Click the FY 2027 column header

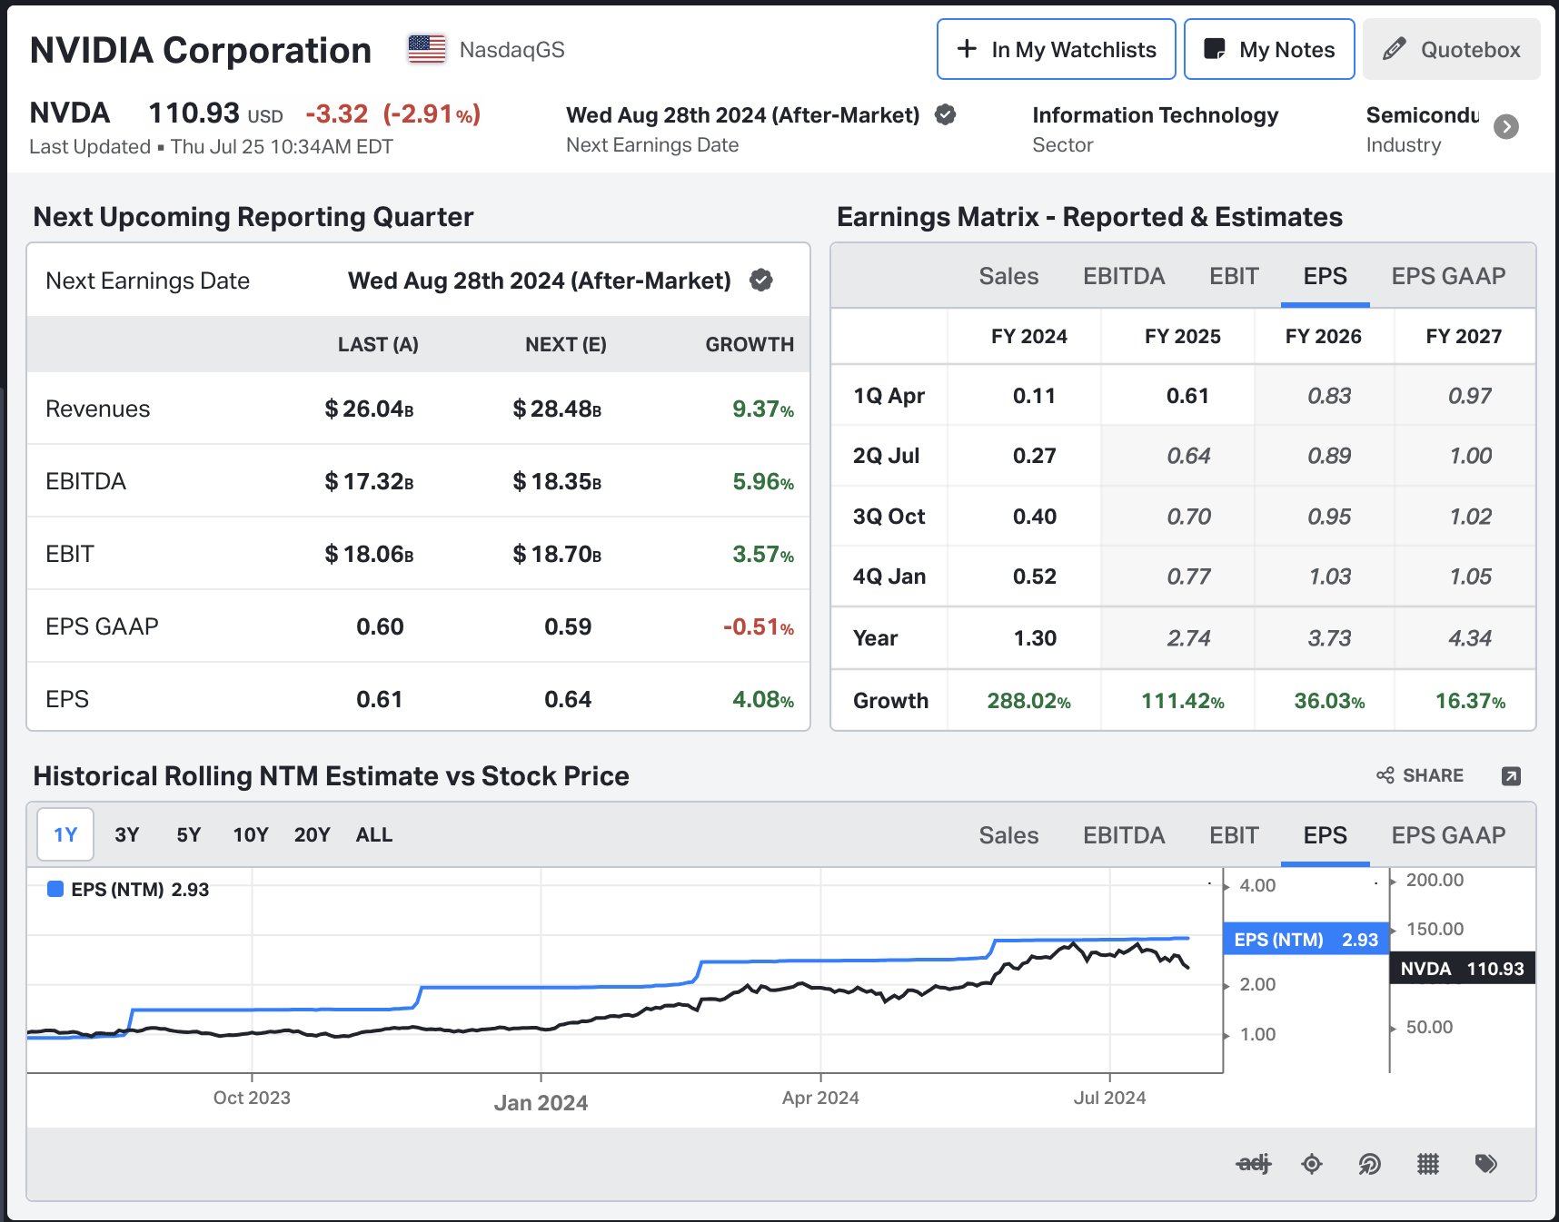click(1464, 337)
